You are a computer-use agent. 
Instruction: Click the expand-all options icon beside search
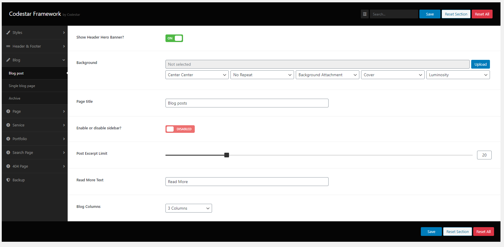pyautogui.click(x=365, y=14)
